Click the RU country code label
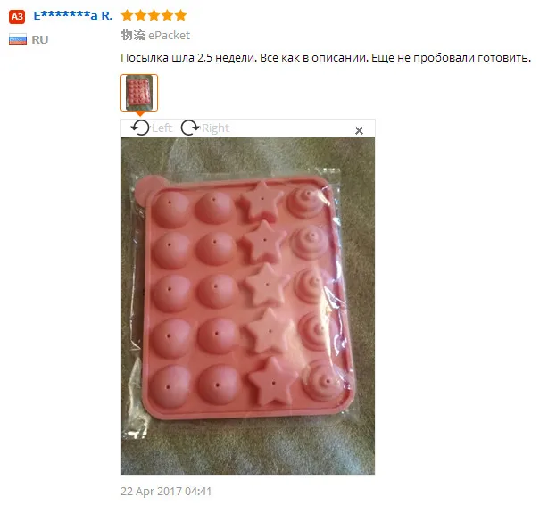The height and width of the screenshot is (505, 548). click(40, 39)
